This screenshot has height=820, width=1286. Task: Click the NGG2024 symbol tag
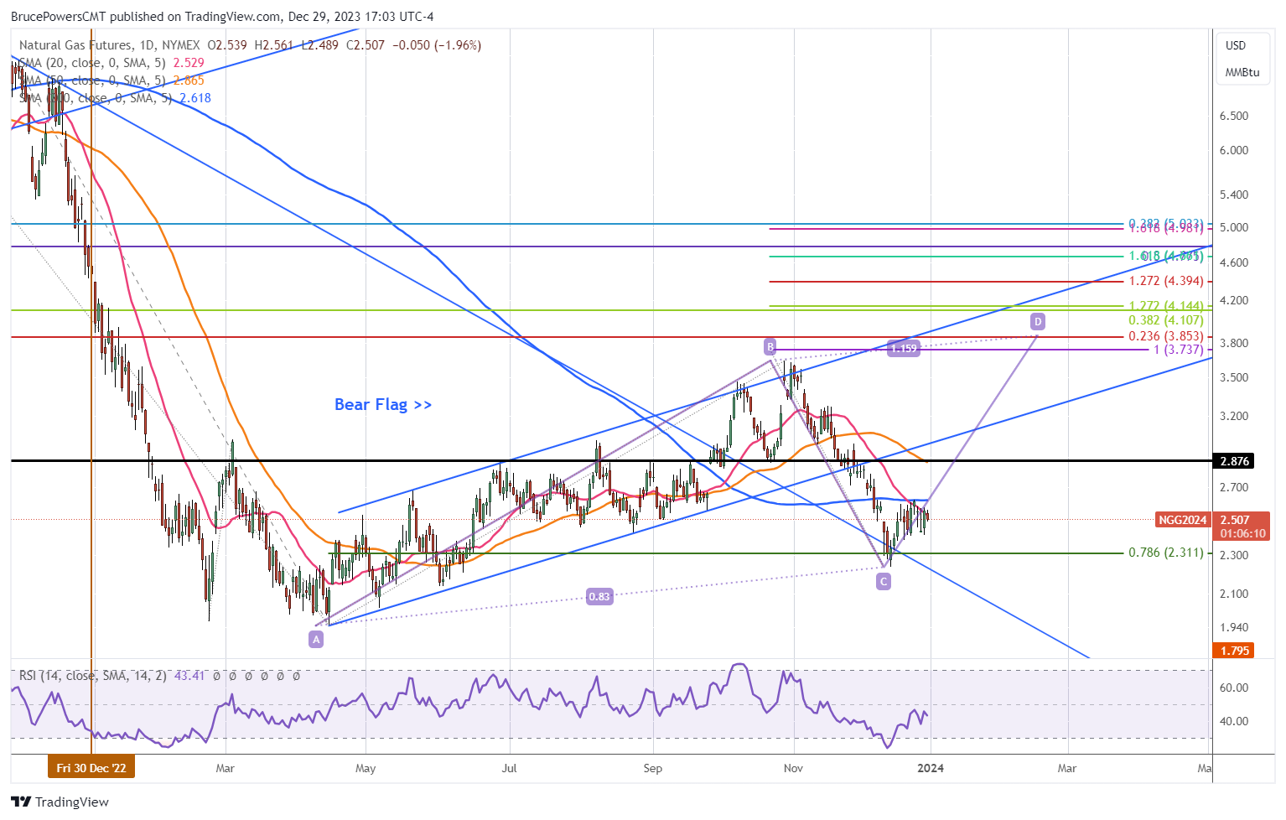1182,520
